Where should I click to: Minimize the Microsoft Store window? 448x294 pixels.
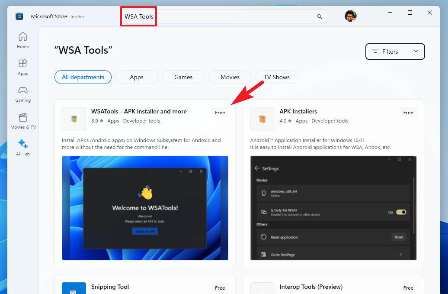[x=390, y=13]
